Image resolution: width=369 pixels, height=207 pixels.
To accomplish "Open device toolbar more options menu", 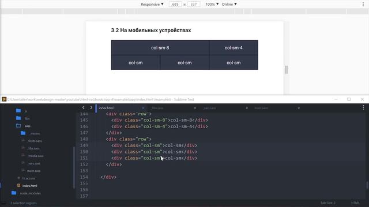I will click(363, 4).
